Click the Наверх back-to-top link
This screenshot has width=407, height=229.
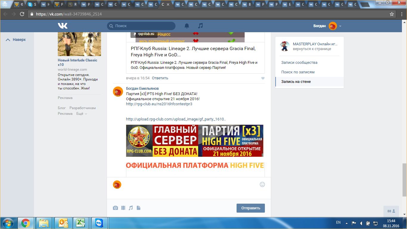(x=16, y=40)
